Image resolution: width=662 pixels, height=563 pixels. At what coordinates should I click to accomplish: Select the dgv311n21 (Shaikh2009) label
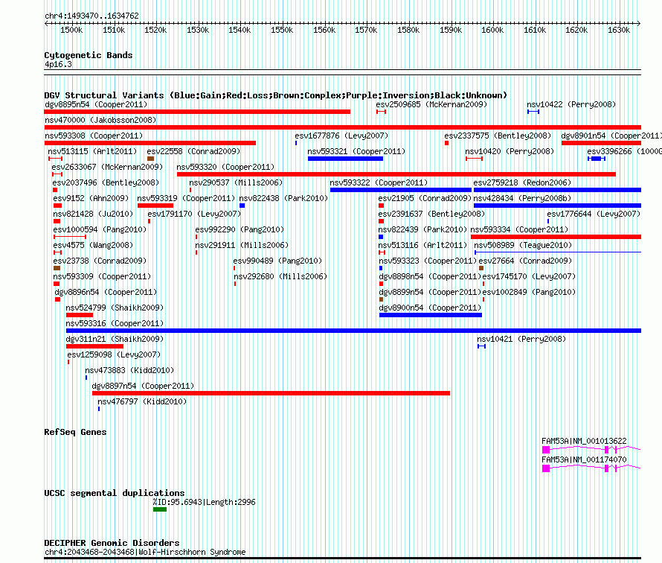[115, 339]
